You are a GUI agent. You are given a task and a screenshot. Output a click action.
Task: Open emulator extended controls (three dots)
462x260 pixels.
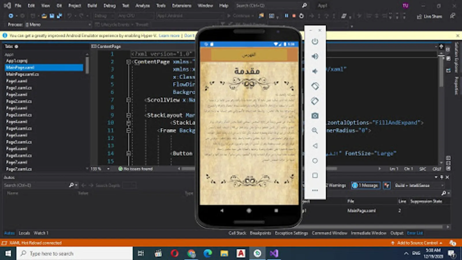[315, 190]
